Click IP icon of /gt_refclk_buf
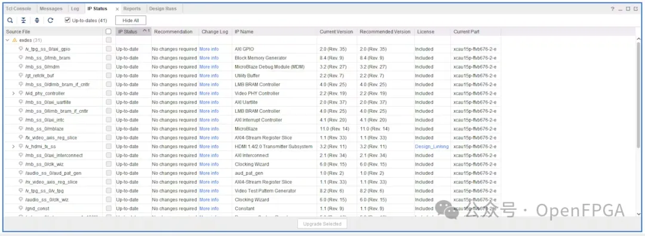 click(x=21, y=76)
